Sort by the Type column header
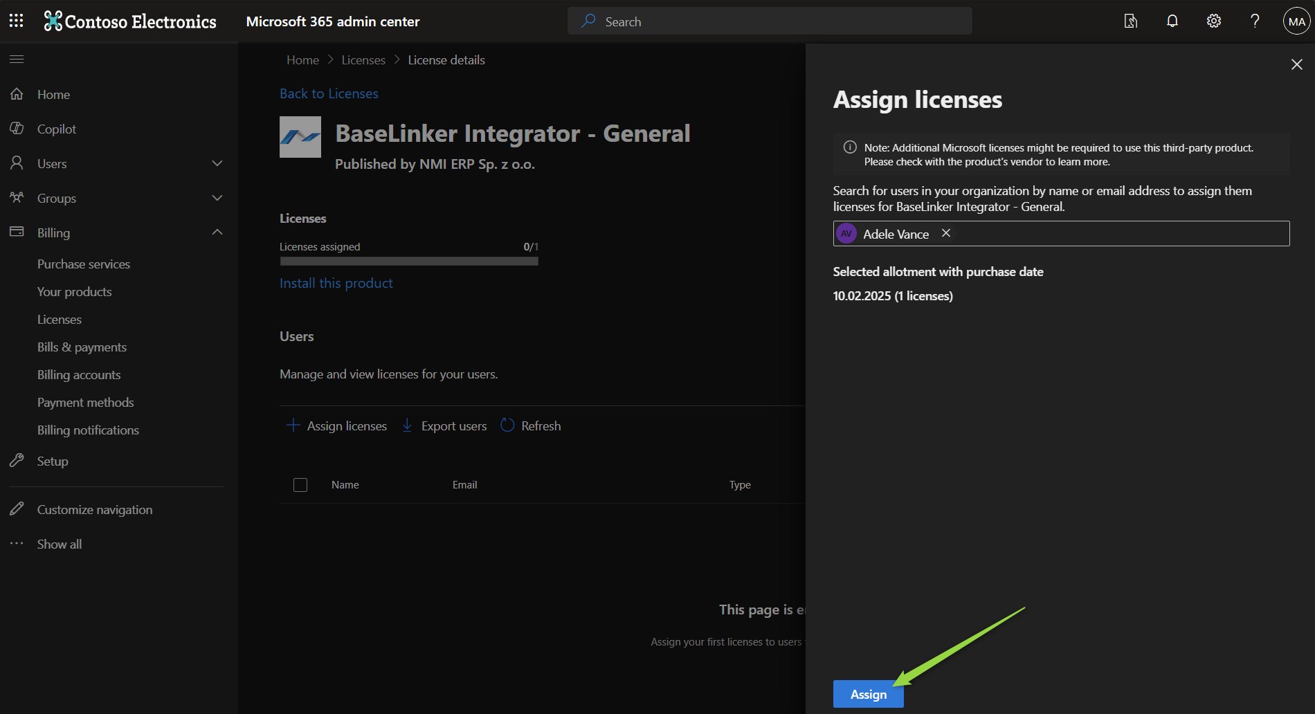 point(740,485)
